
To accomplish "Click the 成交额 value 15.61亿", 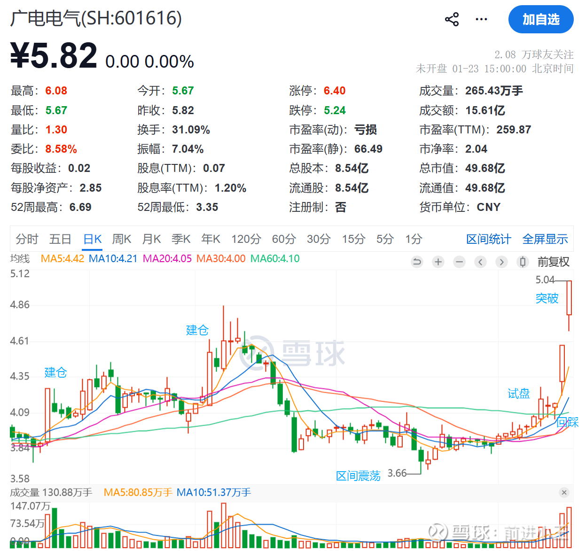I will 485,110.
